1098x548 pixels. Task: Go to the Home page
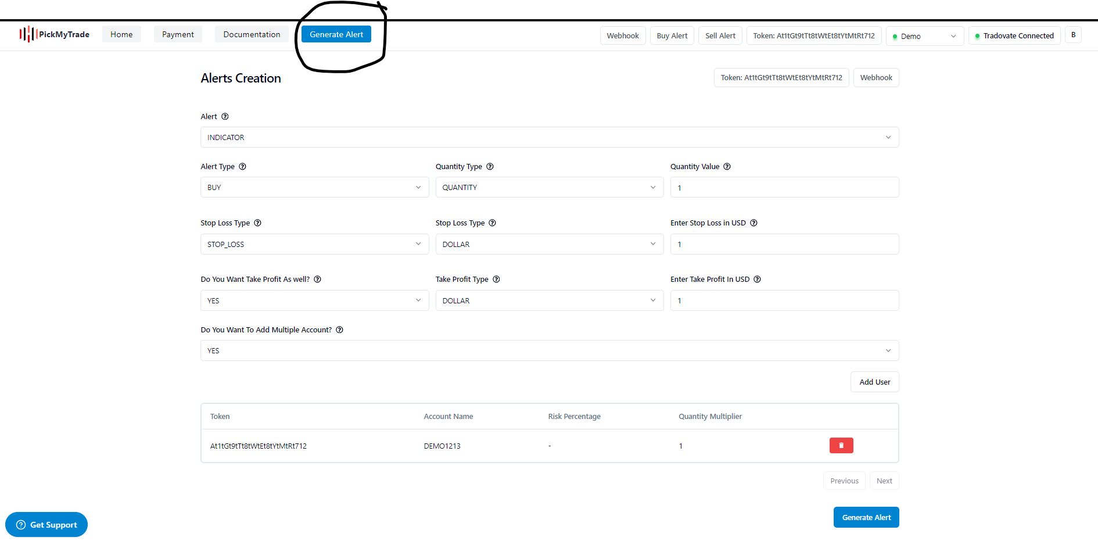[x=121, y=34]
